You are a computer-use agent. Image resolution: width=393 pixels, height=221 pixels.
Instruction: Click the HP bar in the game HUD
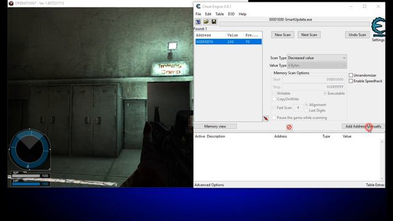26,184
